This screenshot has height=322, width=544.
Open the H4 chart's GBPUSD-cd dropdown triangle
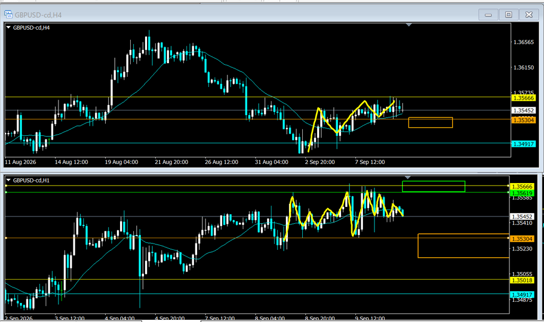8,28
